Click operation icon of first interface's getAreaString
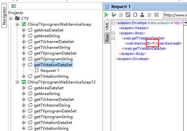This screenshot has width=187, height=131. tap(30, 36)
